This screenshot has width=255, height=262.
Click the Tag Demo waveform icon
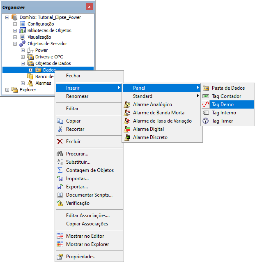tap(206, 104)
